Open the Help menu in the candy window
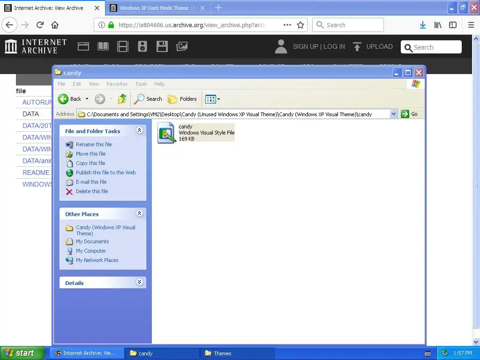Viewport: 480px width, 360px height. coord(159,84)
